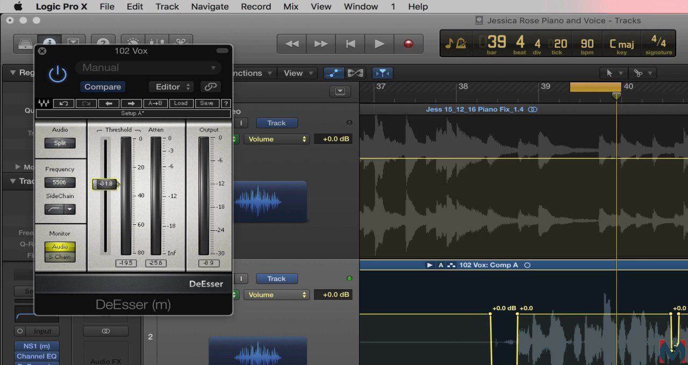Open the Editor view dropdown
Screen dimensions: 688x365
click(171, 87)
